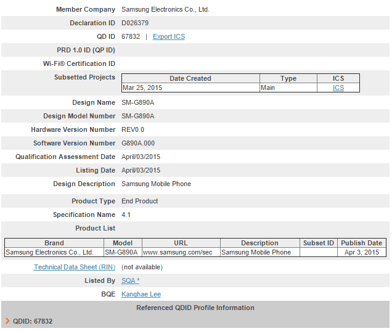
Task: Click the Brand column header
Action: [x=54, y=243]
